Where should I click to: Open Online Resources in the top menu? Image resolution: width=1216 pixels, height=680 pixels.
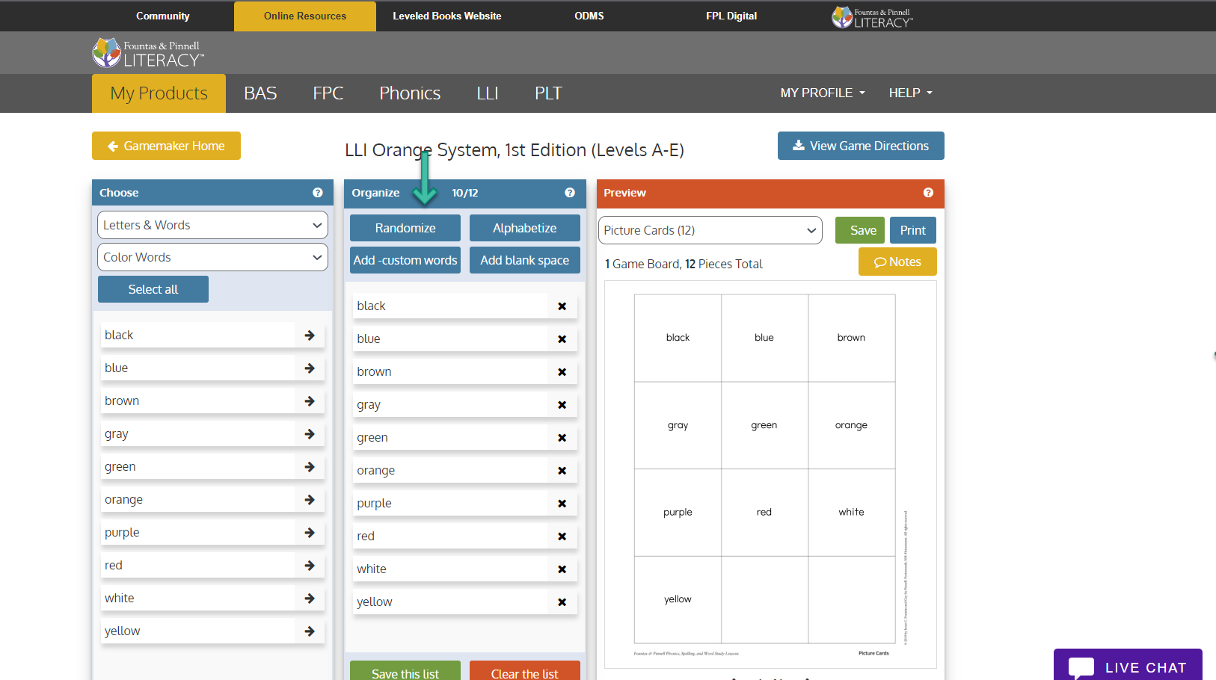(304, 16)
